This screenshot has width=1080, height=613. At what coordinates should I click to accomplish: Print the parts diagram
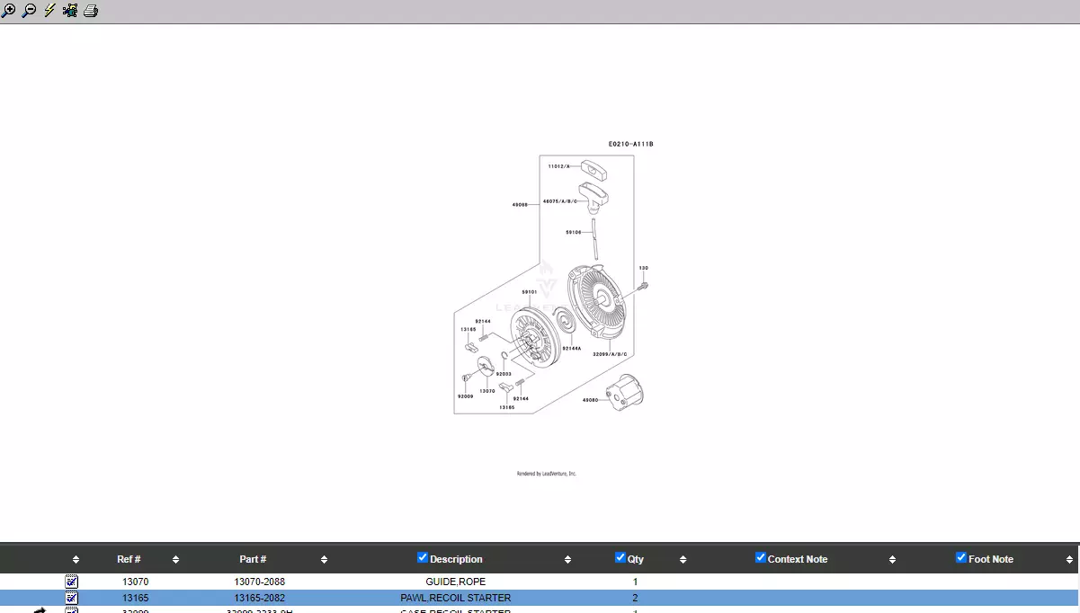(x=91, y=11)
